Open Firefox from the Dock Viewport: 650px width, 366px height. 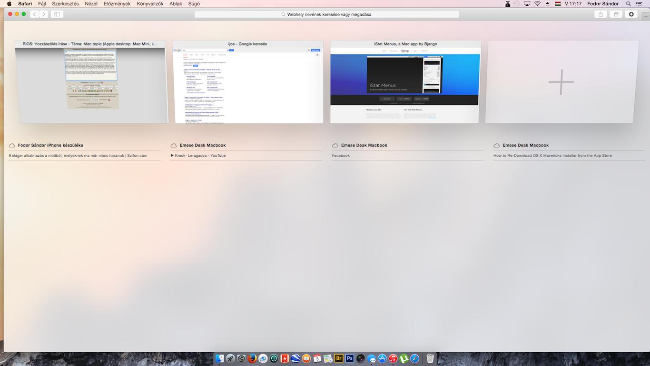pos(252,358)
